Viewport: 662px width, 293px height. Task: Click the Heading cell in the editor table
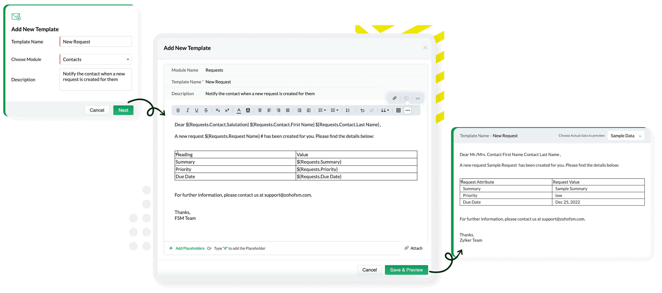pos(235,154)
